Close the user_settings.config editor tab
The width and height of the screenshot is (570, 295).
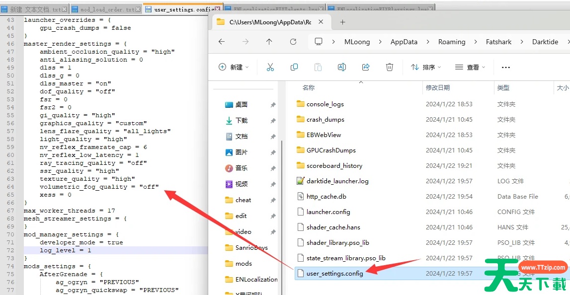pos(217,9)
